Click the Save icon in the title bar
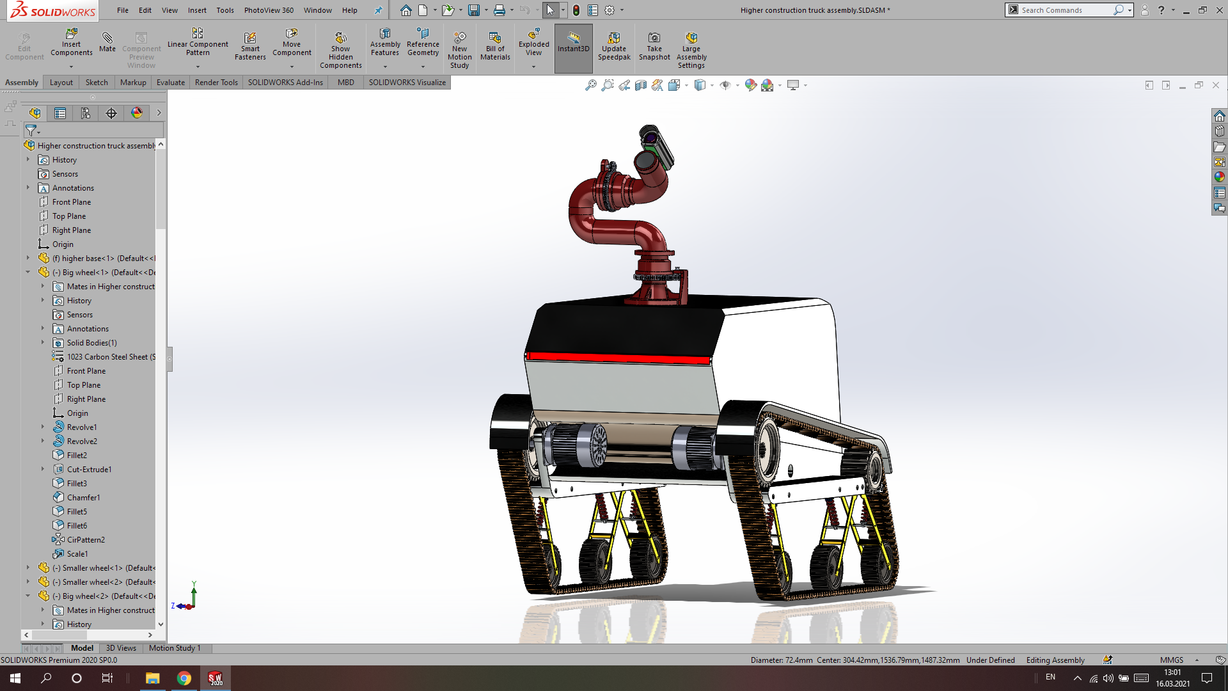 point(473,10)
